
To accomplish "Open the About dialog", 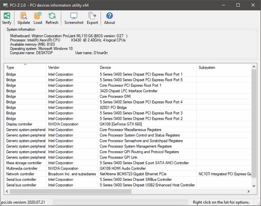I will 110,18.
